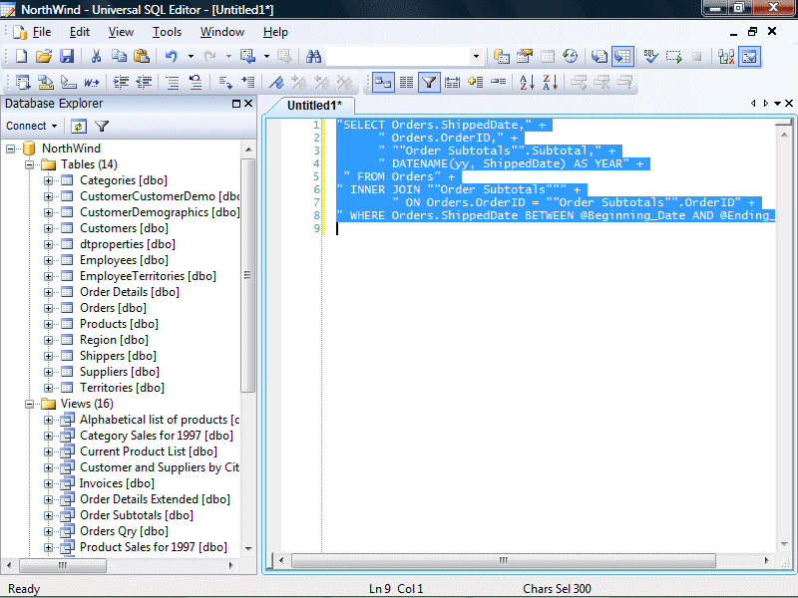
Task: Click the search text box in the toolbar
Action: coord(398,57)
